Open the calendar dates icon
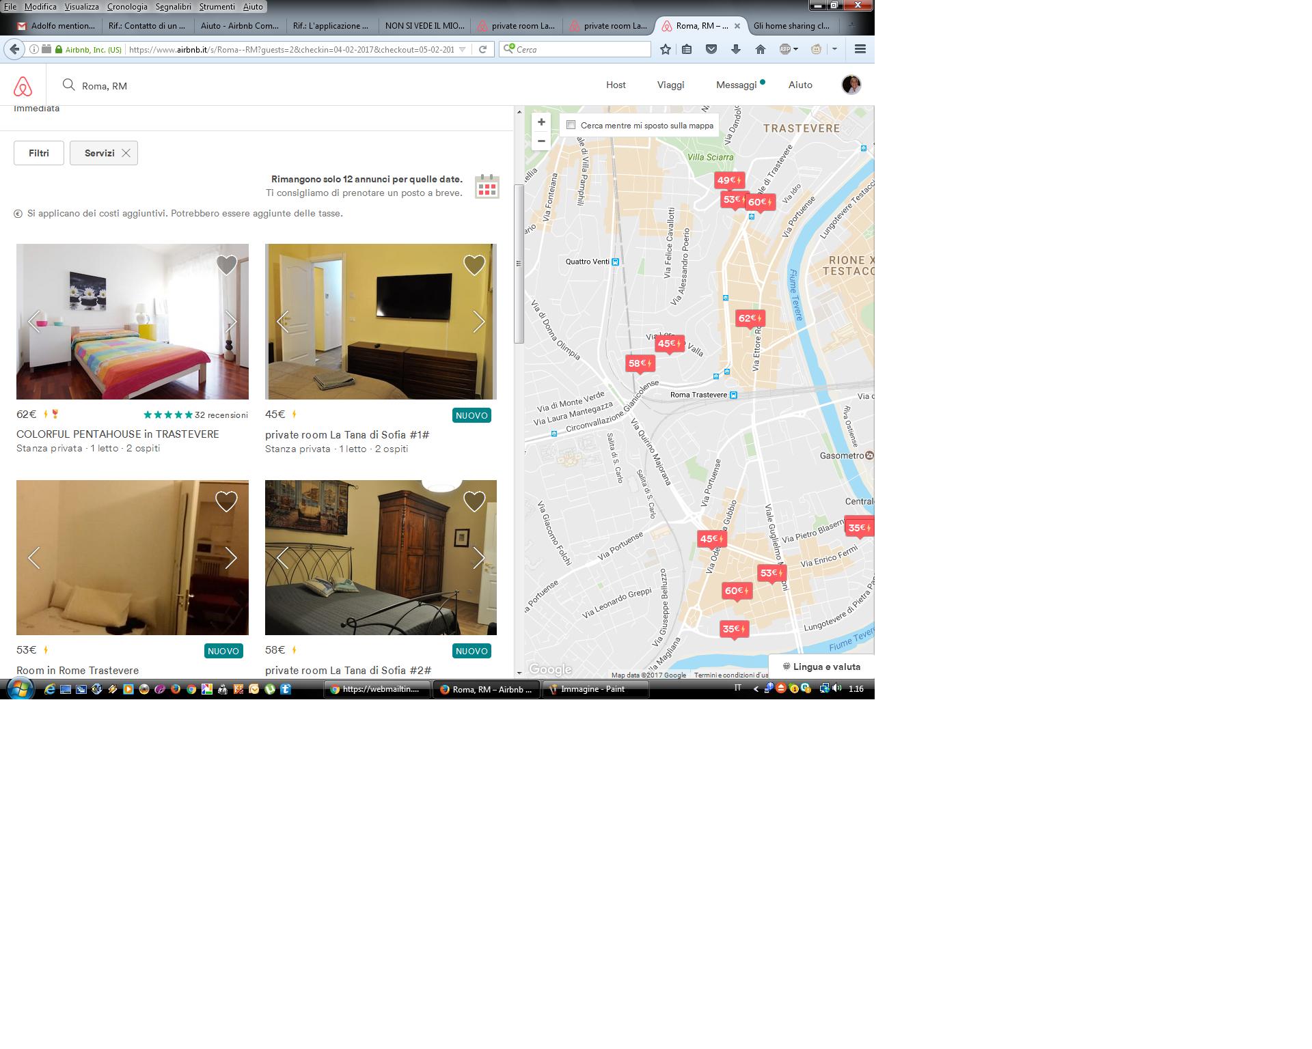This screenshot has width=1312, height=1049. [487, 186]
